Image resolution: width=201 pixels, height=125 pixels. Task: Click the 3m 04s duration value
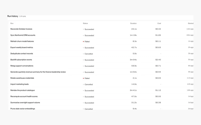click(x=133, y=59)
